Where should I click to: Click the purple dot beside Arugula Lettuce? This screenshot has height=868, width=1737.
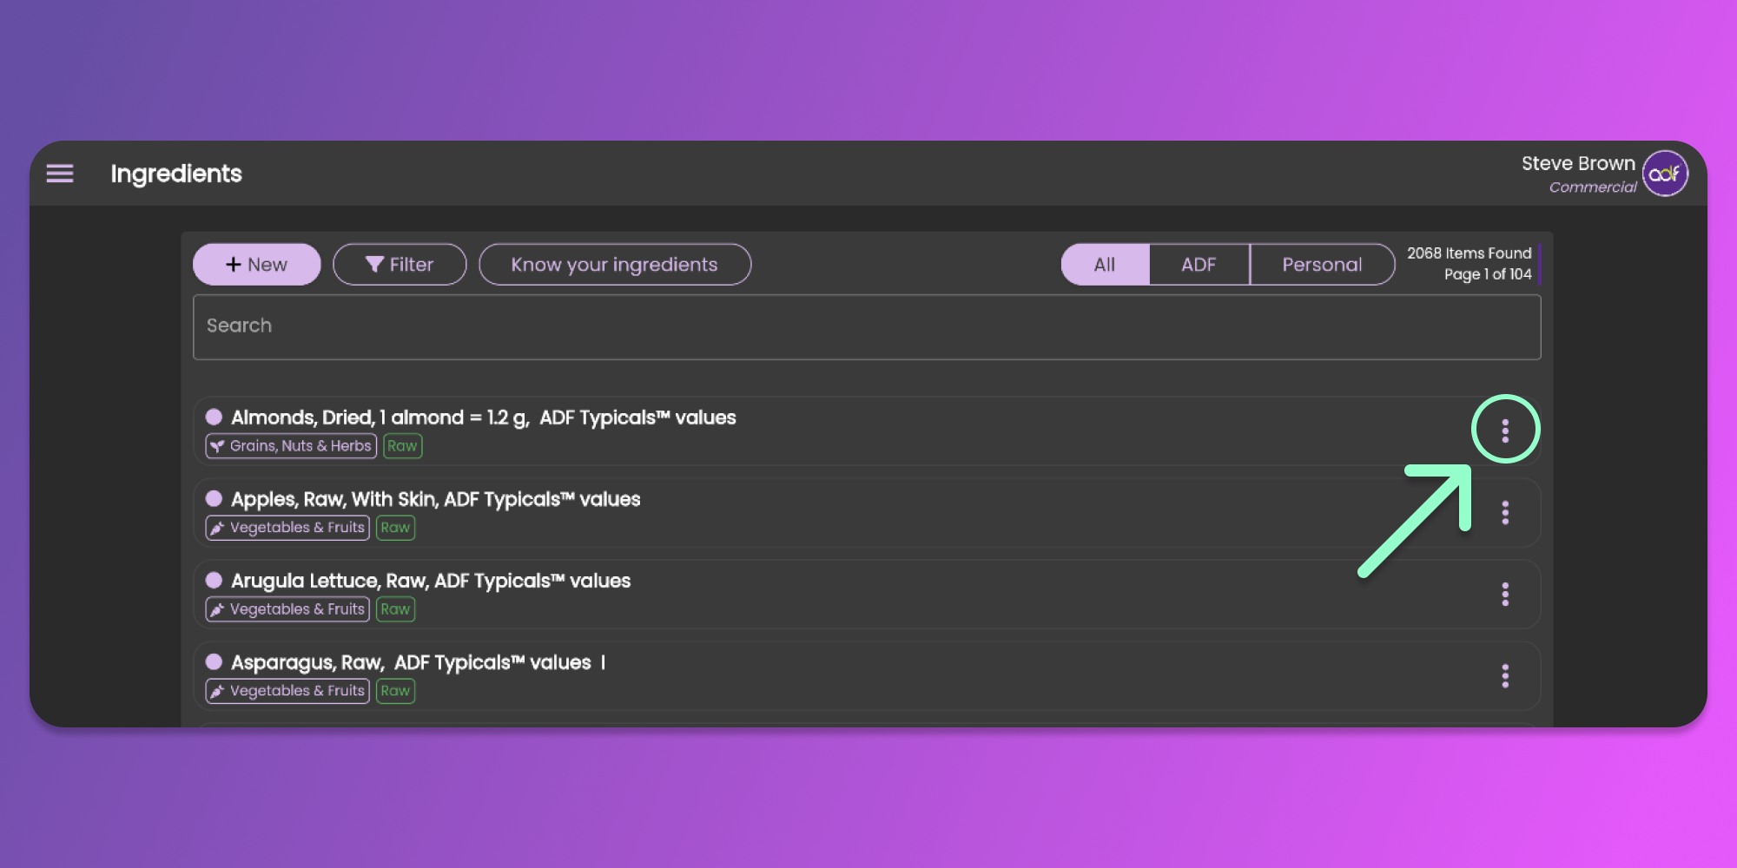[214, 581]
